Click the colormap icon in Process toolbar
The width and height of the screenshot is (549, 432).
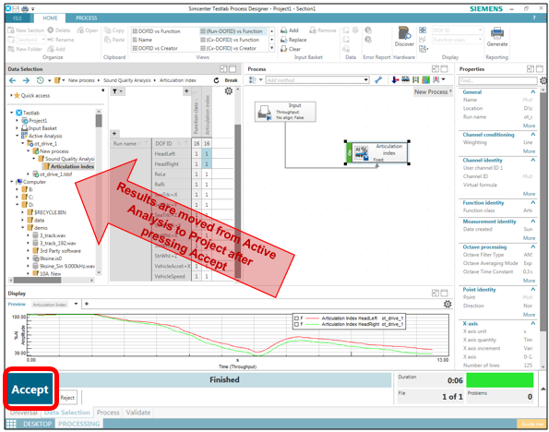(x=425, y=80)
